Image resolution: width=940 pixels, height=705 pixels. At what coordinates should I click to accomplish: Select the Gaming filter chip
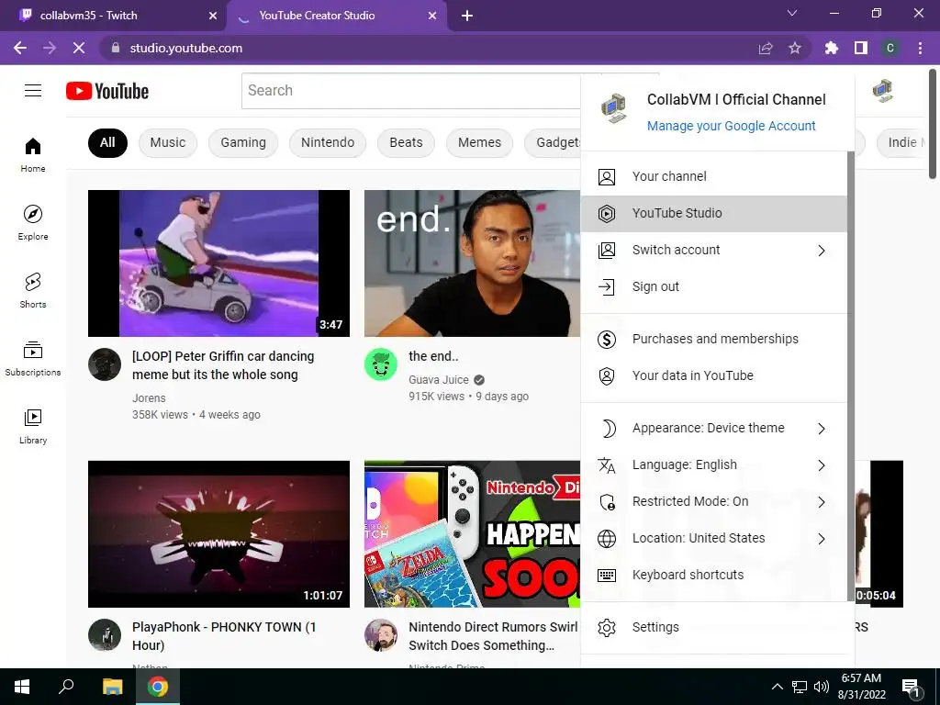pos(242,142)
